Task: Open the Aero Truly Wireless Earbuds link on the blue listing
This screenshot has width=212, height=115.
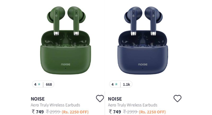Action: (133, 105)
